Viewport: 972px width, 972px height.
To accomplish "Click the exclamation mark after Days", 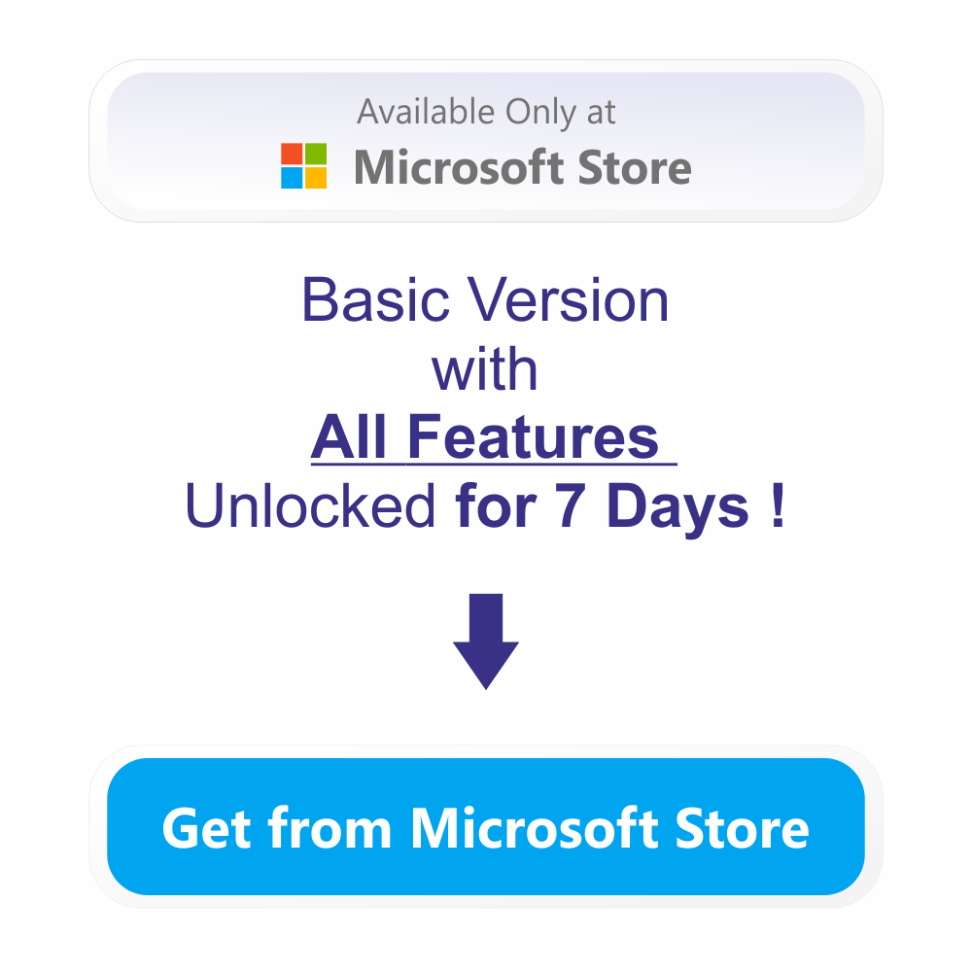I will tap(779, 504).
